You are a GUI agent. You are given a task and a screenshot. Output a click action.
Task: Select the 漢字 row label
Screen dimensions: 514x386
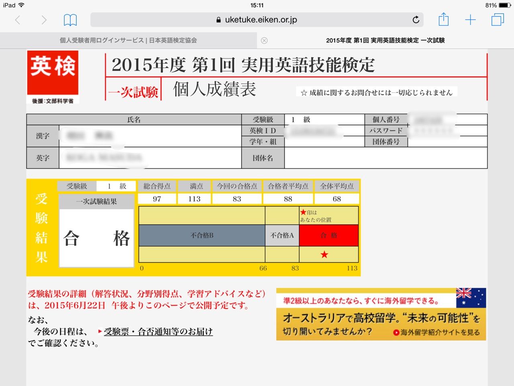click(43, 136)
